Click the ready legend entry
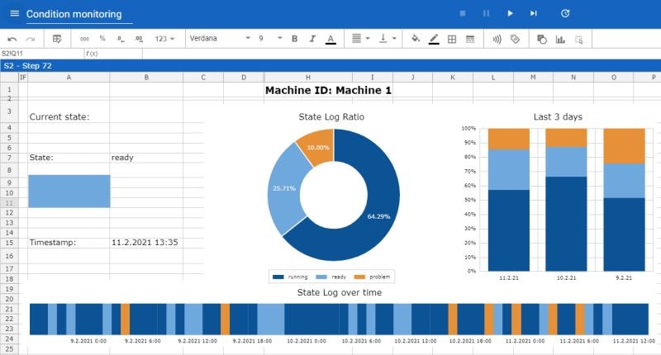This screenshot has height=355, width=661. 331,277
